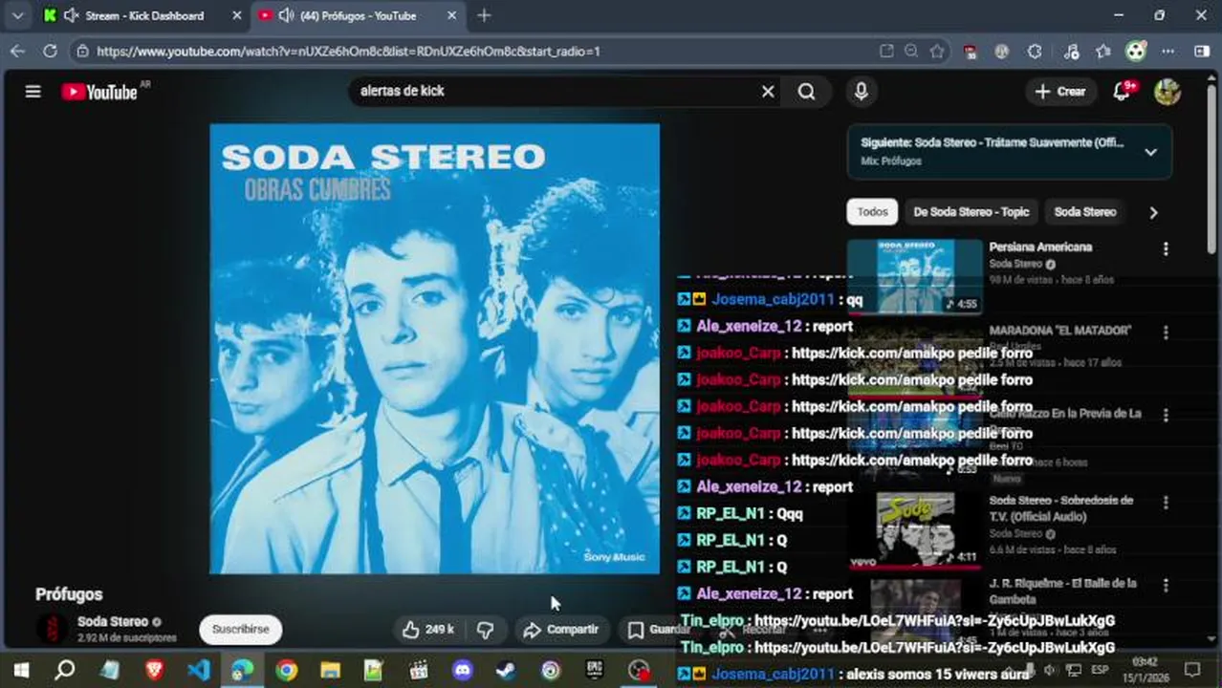This screenshot has height=688, width=1222.
Task: Select the Soda Stereo filter chip
Action: (x=1084, y=212)
